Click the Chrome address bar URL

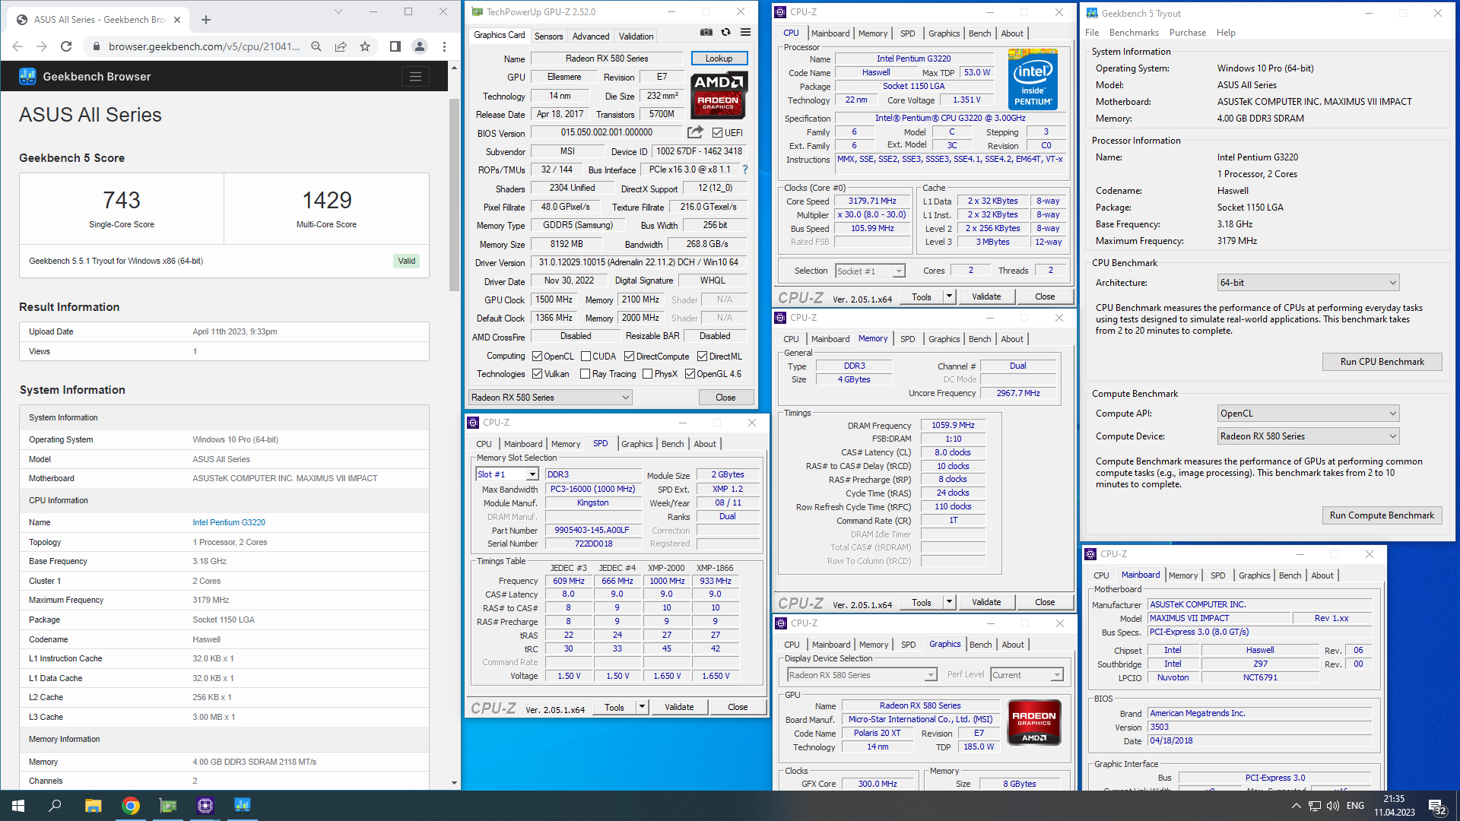point(204,46)
